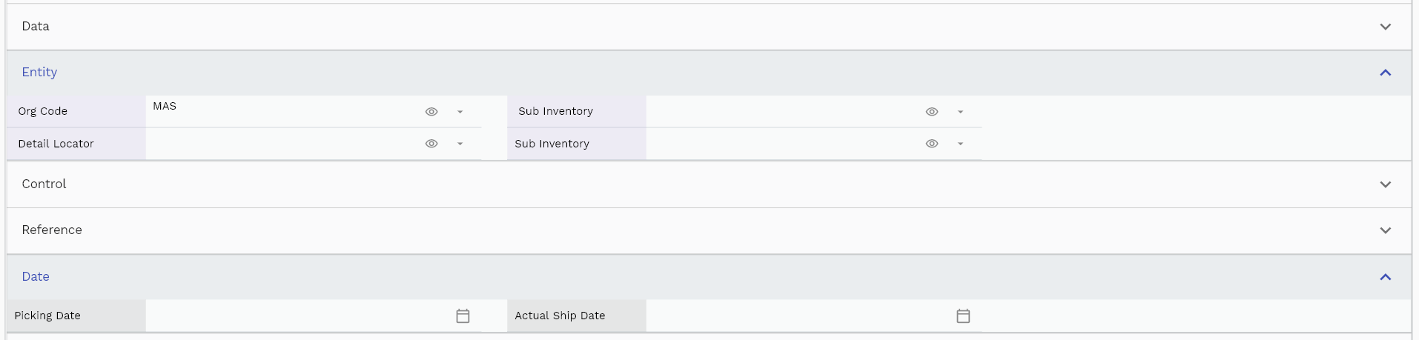The width and height of the screenshot is (1419, 340).
Task: Open the Picking Date calendar picker
Action: pyautogui.click(x=463, y=316)
